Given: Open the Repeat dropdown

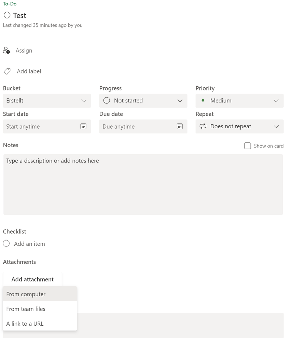Looking at the screenshot, I should click(x=239, y=126).
